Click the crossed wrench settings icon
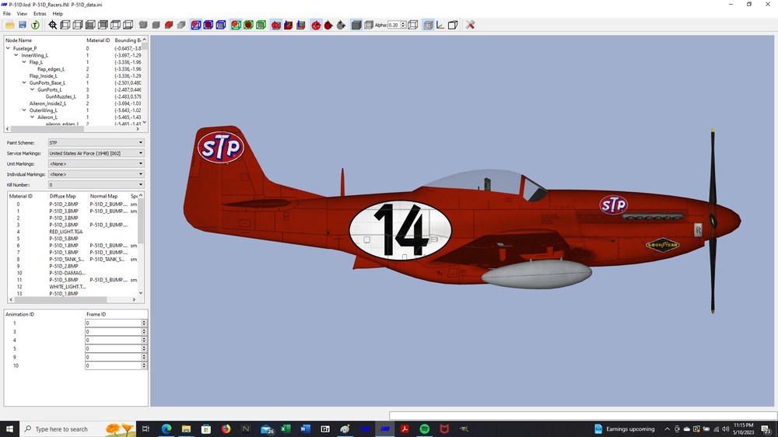This screenshot has width=778, height=437. point(470,25)
